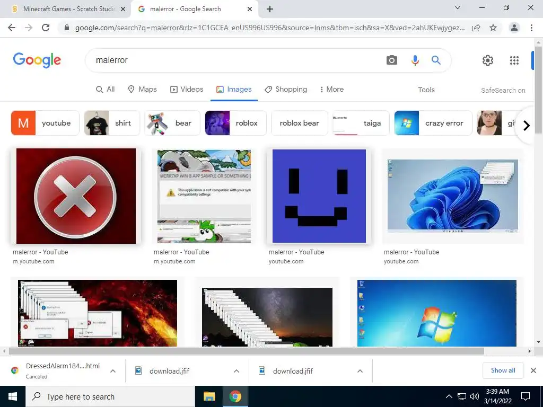Viewport: 543px width, 407px height.
Task: Filter by the shirt chip
Action: (x=112, y=123)
